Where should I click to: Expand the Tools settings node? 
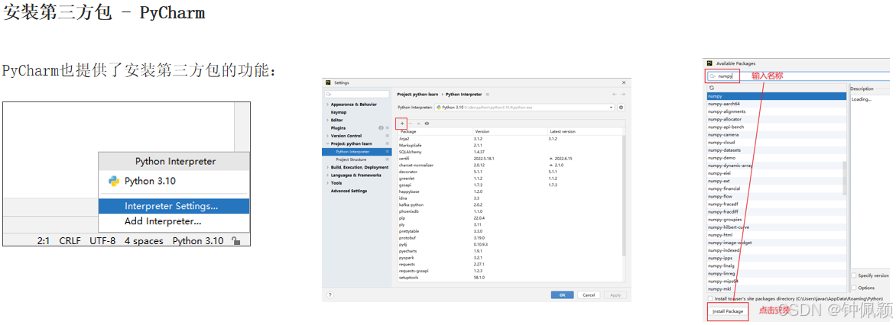click(327, 183)
